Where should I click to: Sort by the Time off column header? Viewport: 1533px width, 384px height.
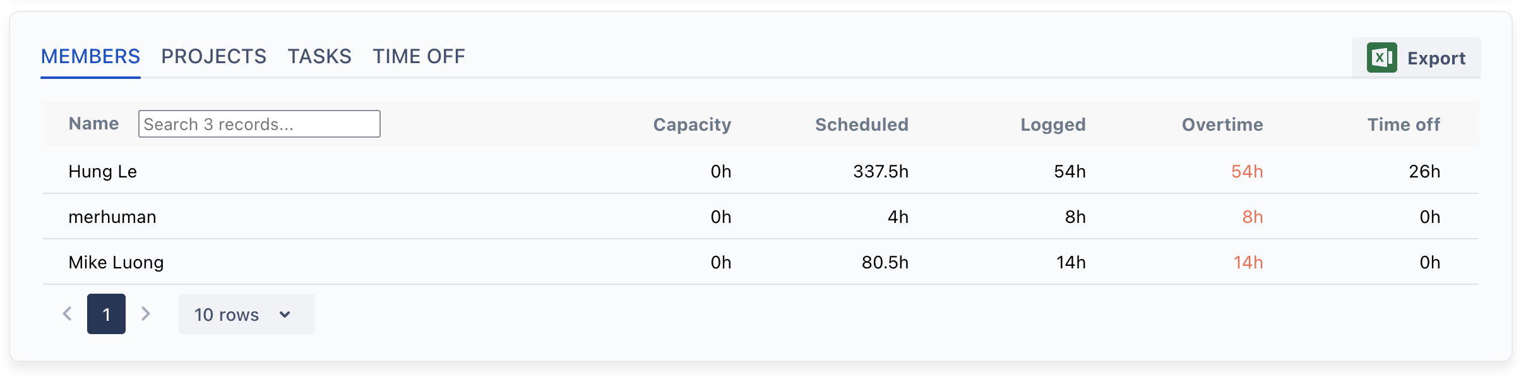(x=1403, y=124)
